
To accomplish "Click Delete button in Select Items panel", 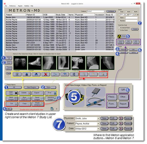I will [25, 93].
